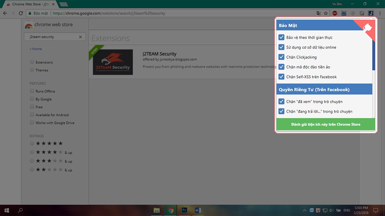The image size is (385, 216).
Task: Toggle Chặn "đã xem" trong trò chuyện
Action: pyautogui.click(x=282, y=101)
